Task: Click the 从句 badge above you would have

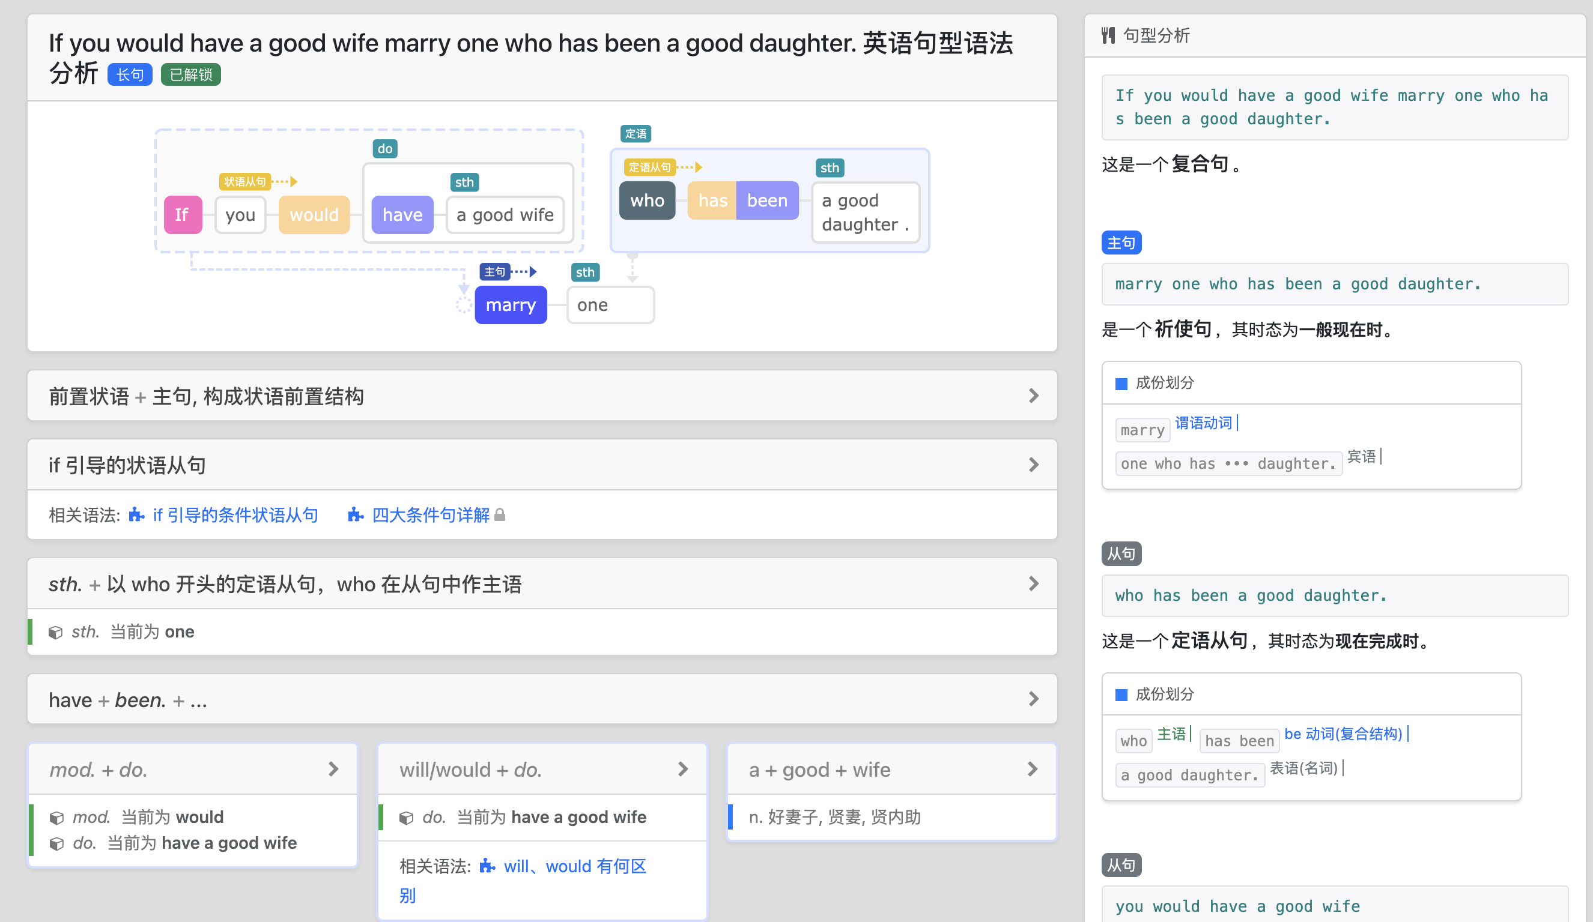Action: pyautogui.click(x=1121, y=865)
